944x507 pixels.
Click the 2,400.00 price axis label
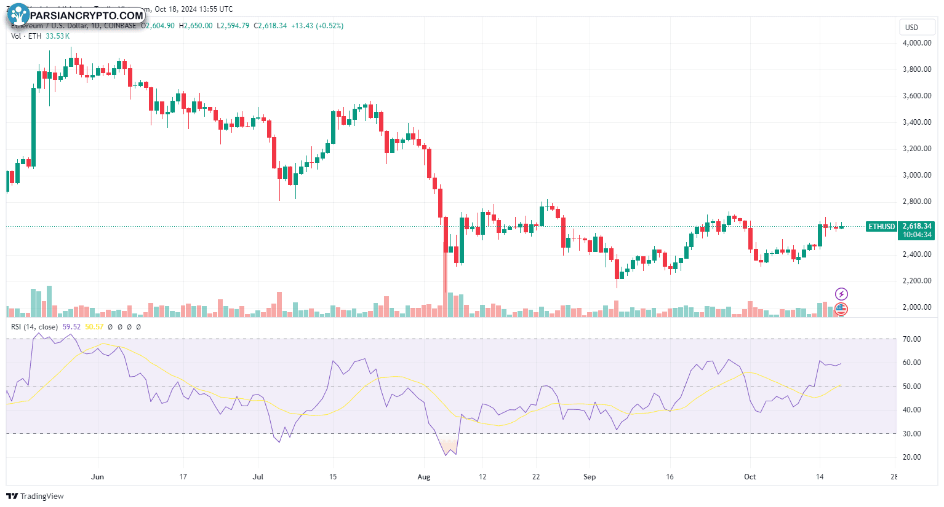click(916, 254)
